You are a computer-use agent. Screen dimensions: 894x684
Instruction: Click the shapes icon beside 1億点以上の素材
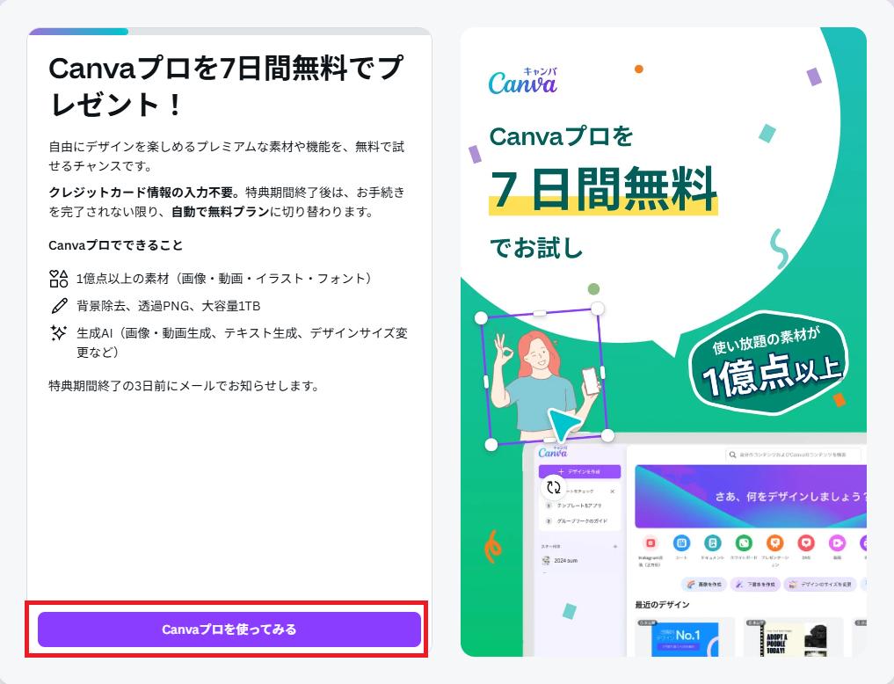(59, 279)
